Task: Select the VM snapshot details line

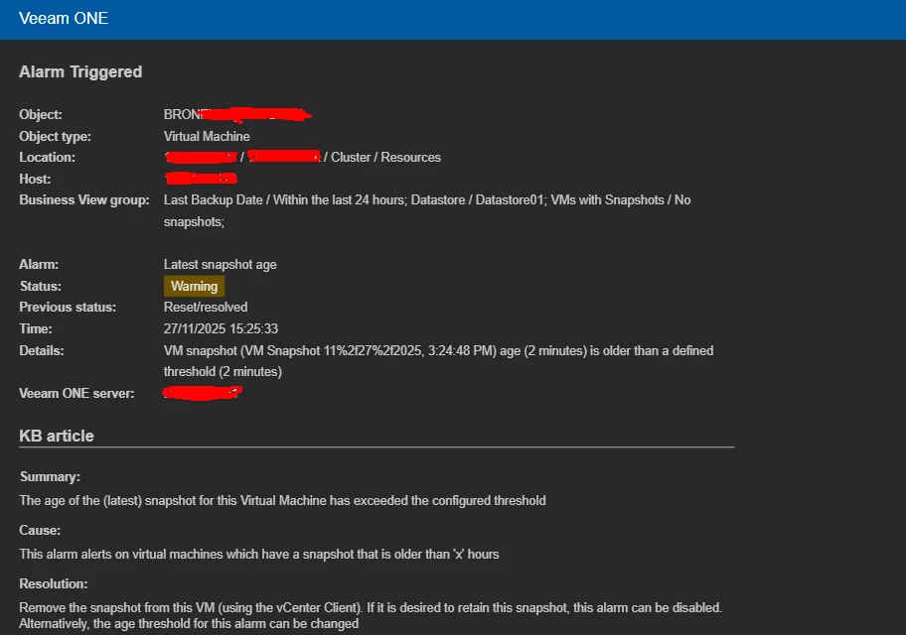Action: (x=438, y=350)
